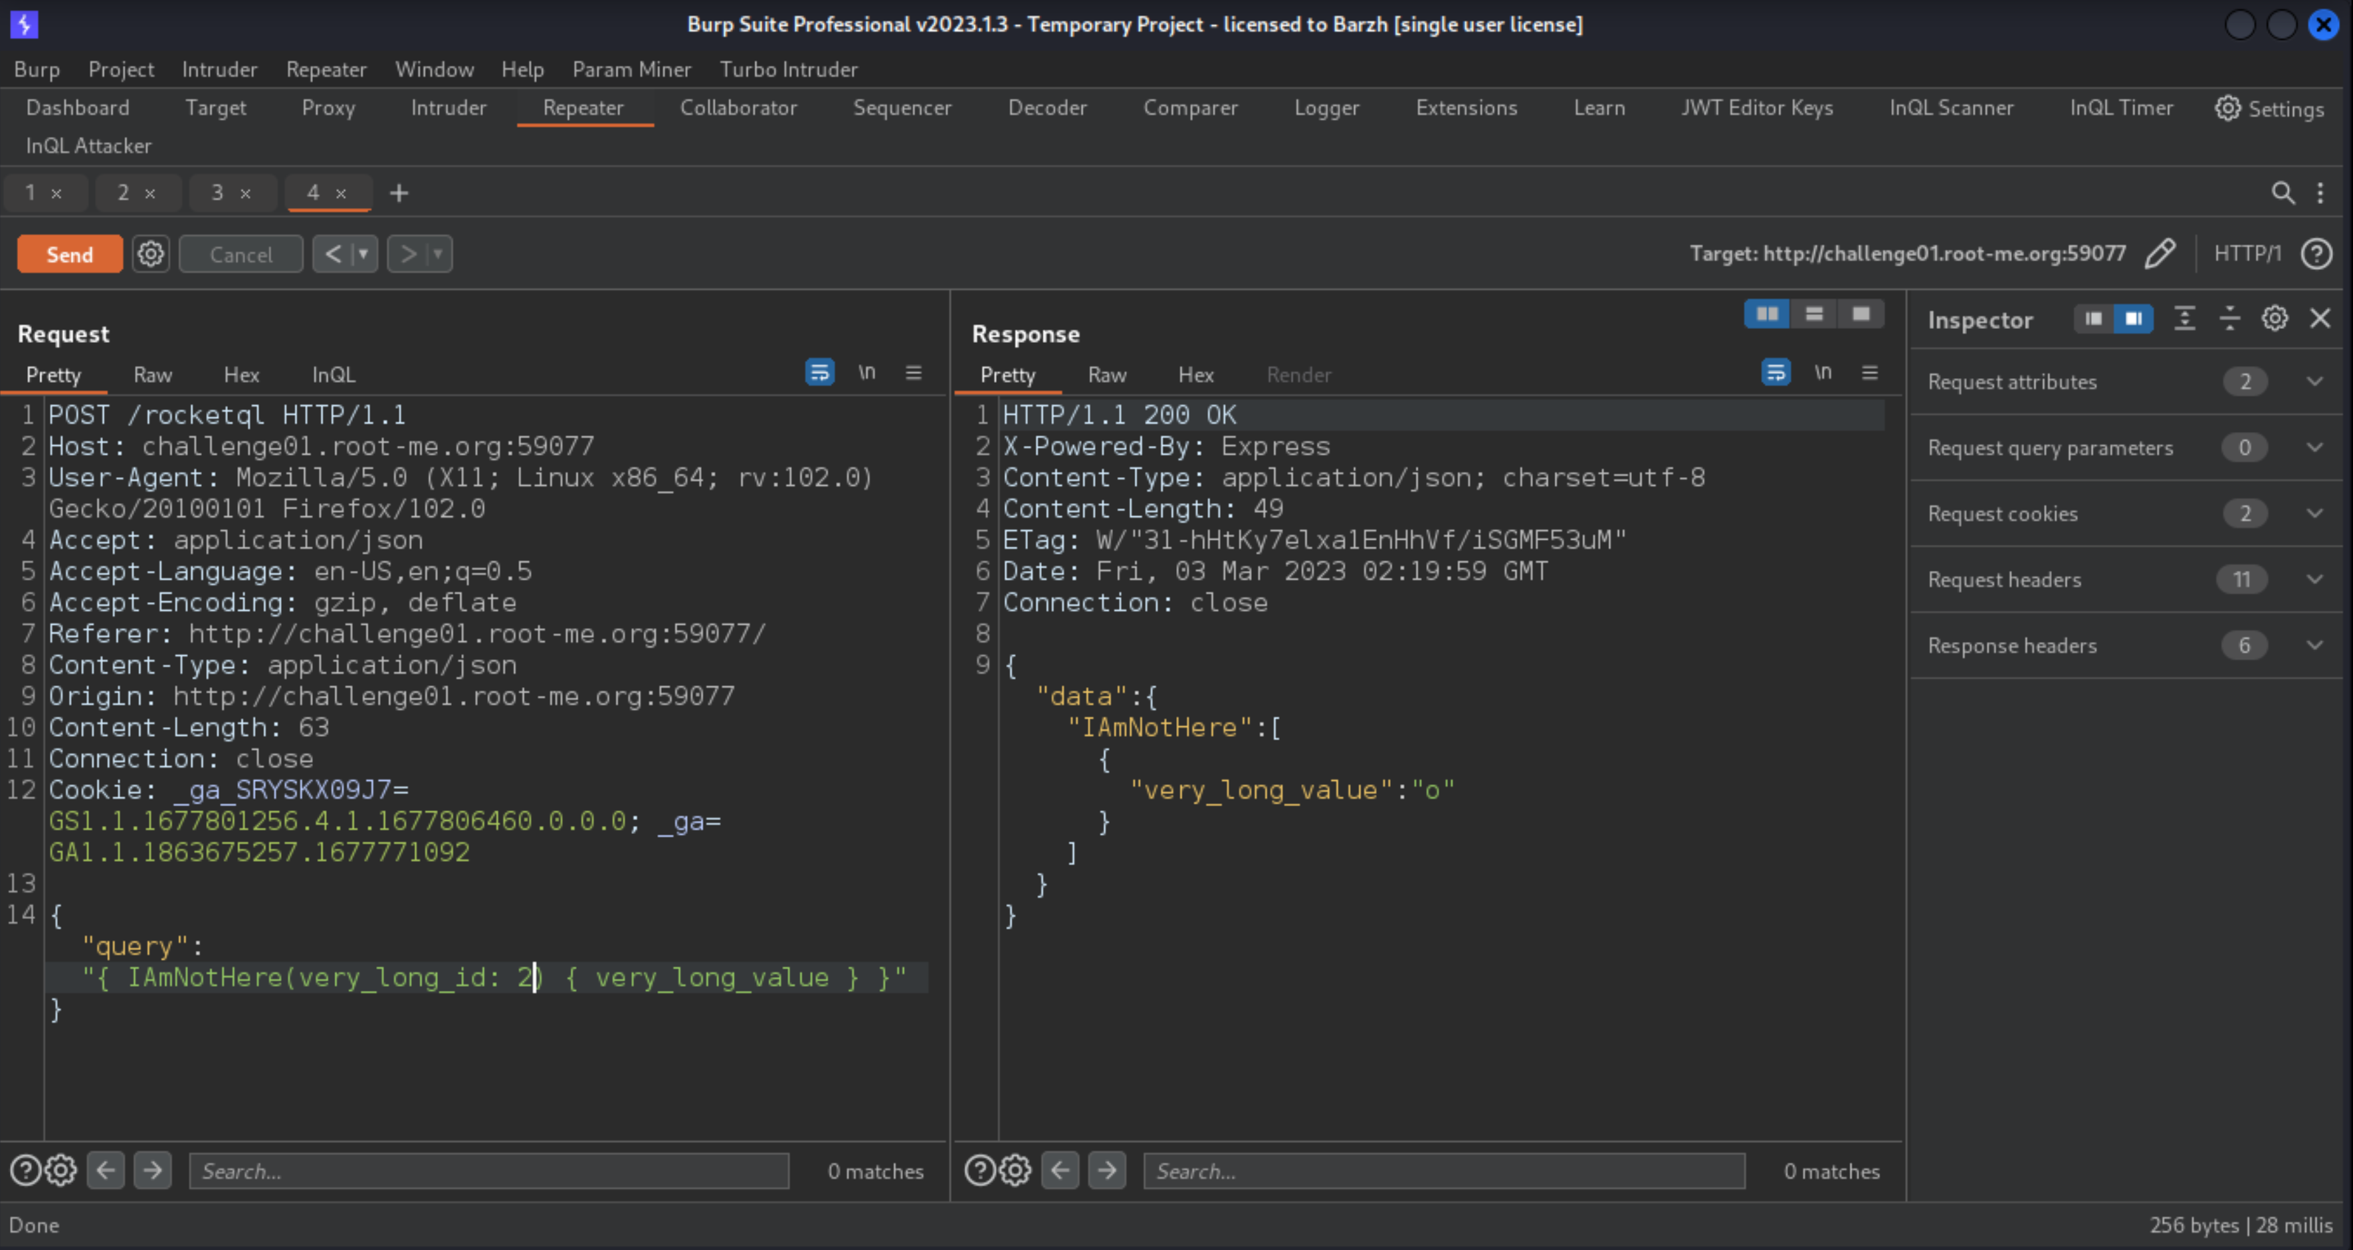Switch to the JWT Editor Keys tab
The width and height of the screenshot is (2353, 1250).
tap(1756, 108)
